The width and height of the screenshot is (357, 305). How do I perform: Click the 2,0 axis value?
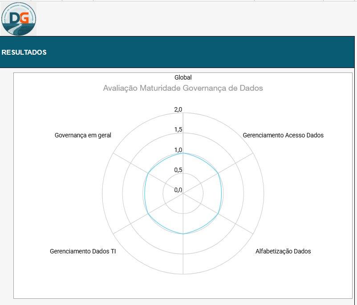(x=178, y=109)
